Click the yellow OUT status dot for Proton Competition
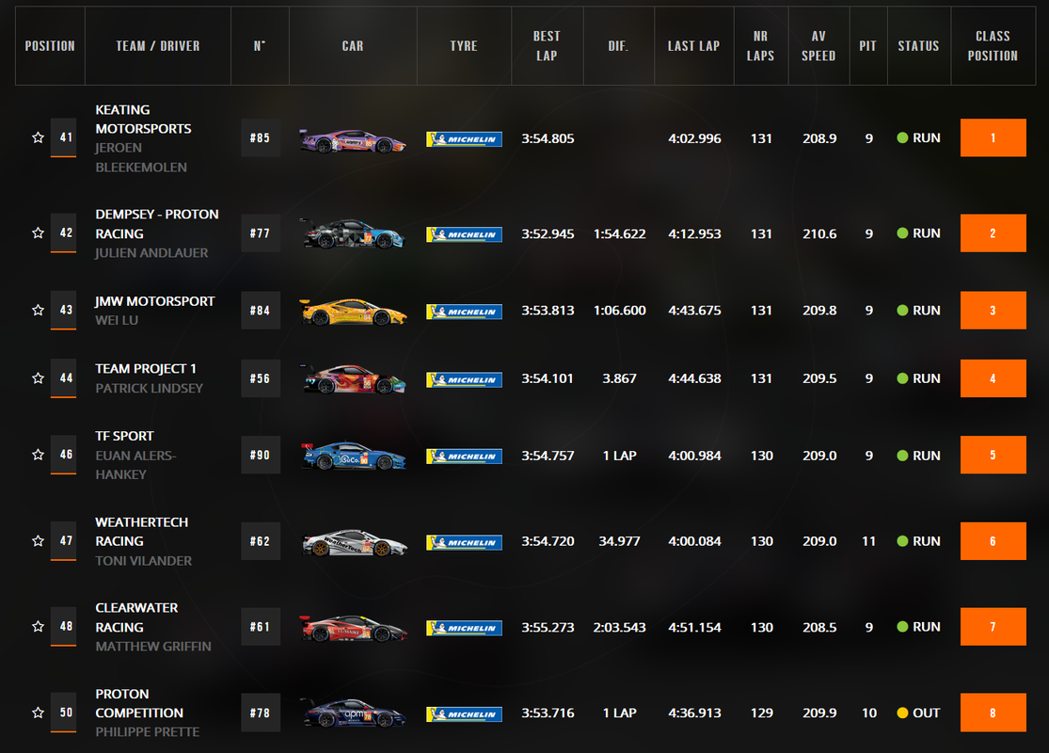1049x753 pixels. point(902,713)
